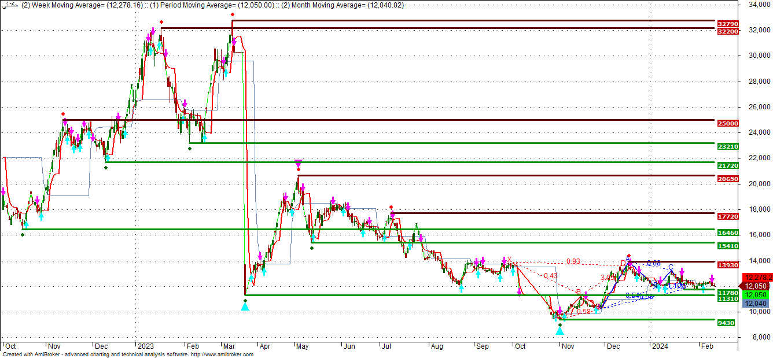The height and width of the screenshot is (358, 773).
Task: Click the 2023 label on the time axis
Action: coord(143,346)
